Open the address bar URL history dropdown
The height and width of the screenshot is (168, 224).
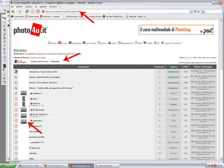(x=190, y=11)
